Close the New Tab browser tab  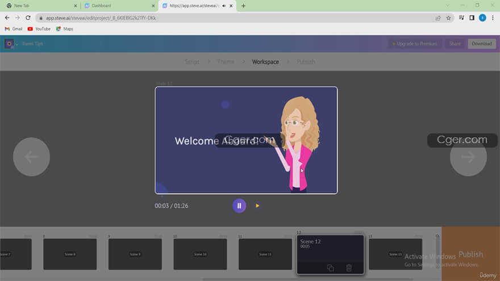tap(75, 6)
